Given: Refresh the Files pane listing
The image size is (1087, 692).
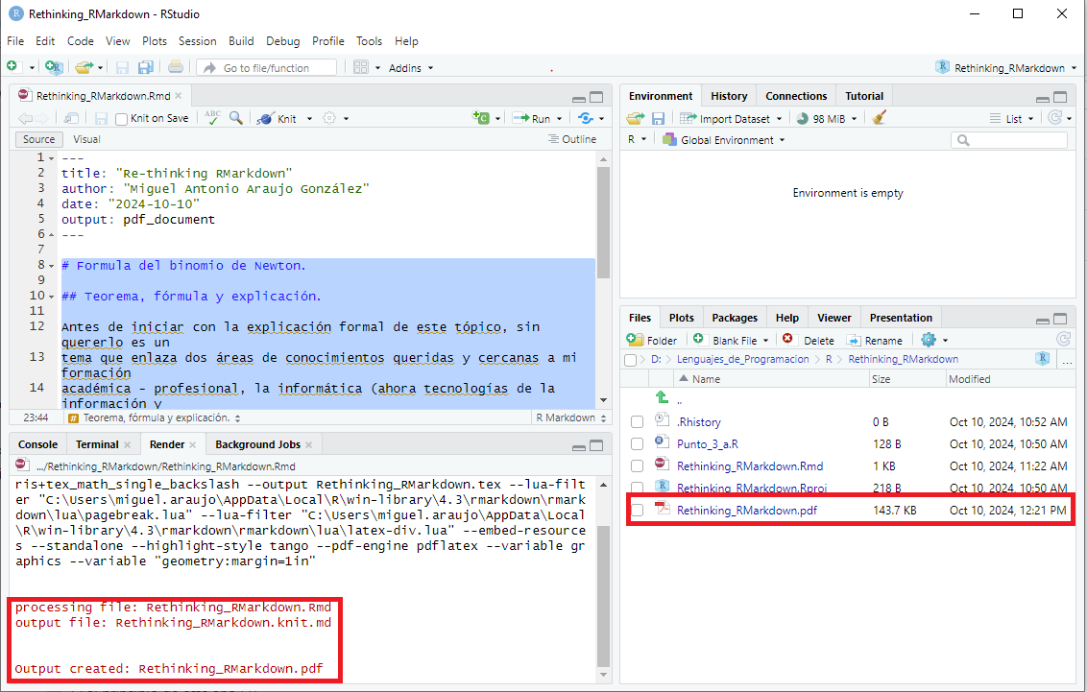Looking at the screenshot, I should point(1063,339).
